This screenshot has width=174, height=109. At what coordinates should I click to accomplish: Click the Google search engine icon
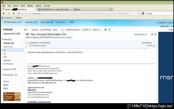point(143,13)
